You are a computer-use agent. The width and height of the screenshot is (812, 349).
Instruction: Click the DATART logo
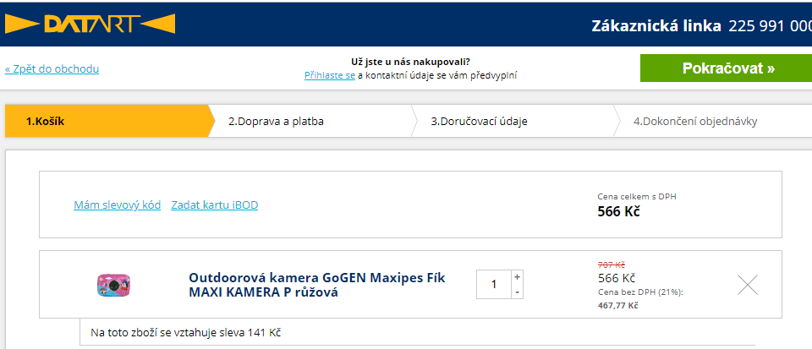[x=90, y=24]
